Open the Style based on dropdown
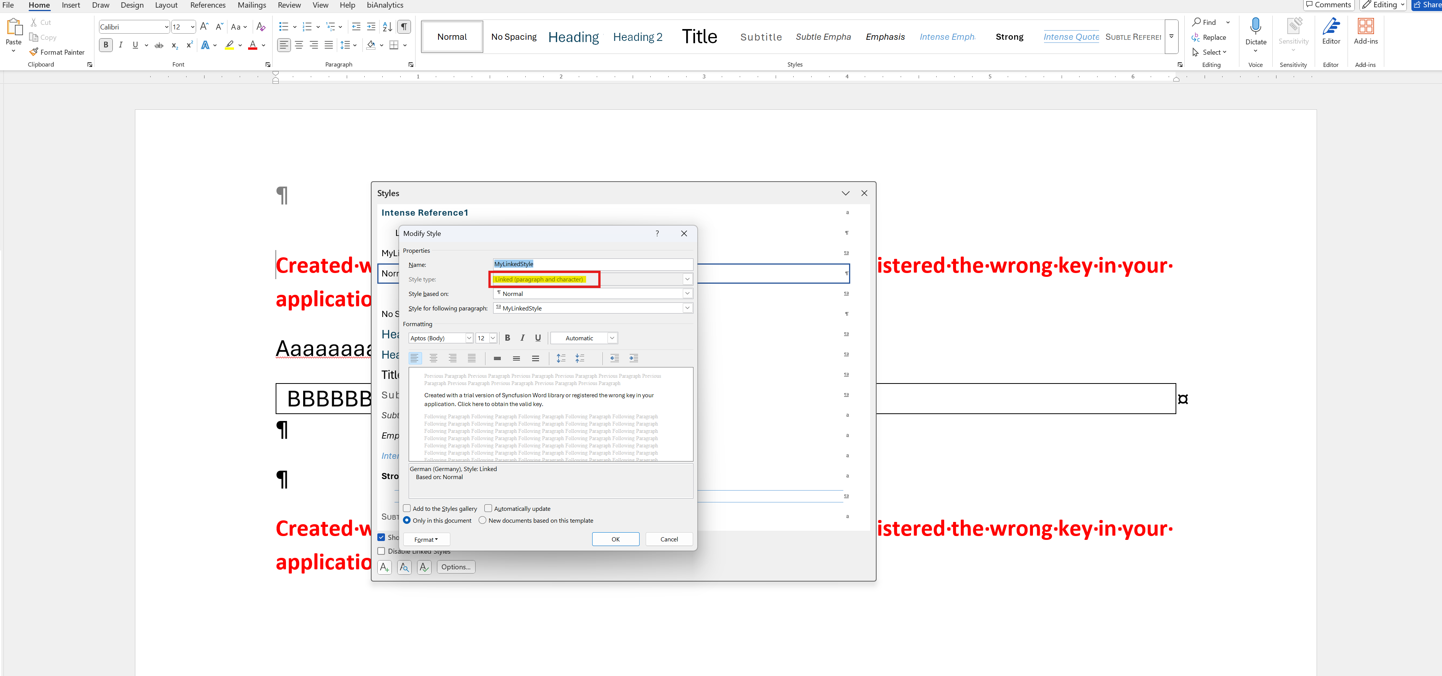This screenshot has width=1442, height=676. pos(687,294)
